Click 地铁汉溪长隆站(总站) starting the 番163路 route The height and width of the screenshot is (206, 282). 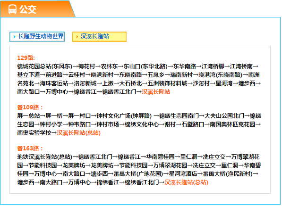pos(44,157)
